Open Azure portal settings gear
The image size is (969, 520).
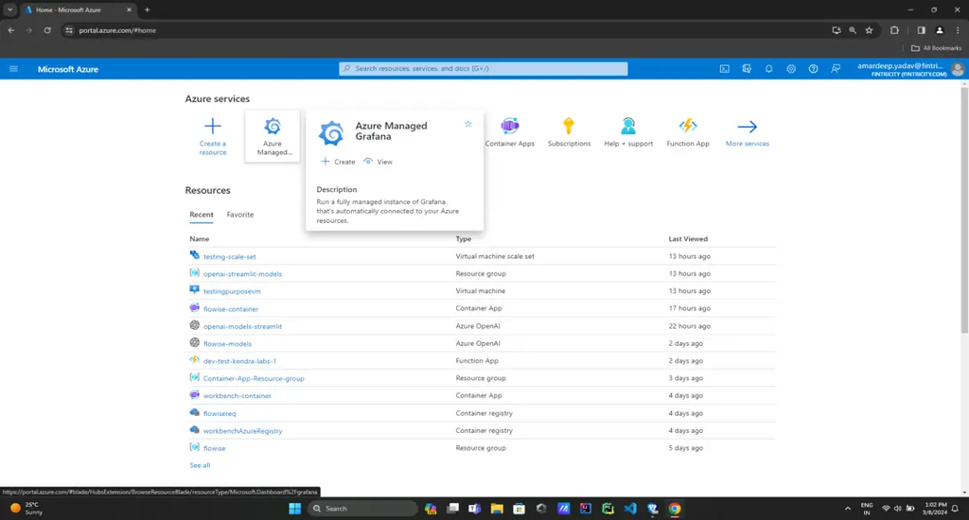791,69
